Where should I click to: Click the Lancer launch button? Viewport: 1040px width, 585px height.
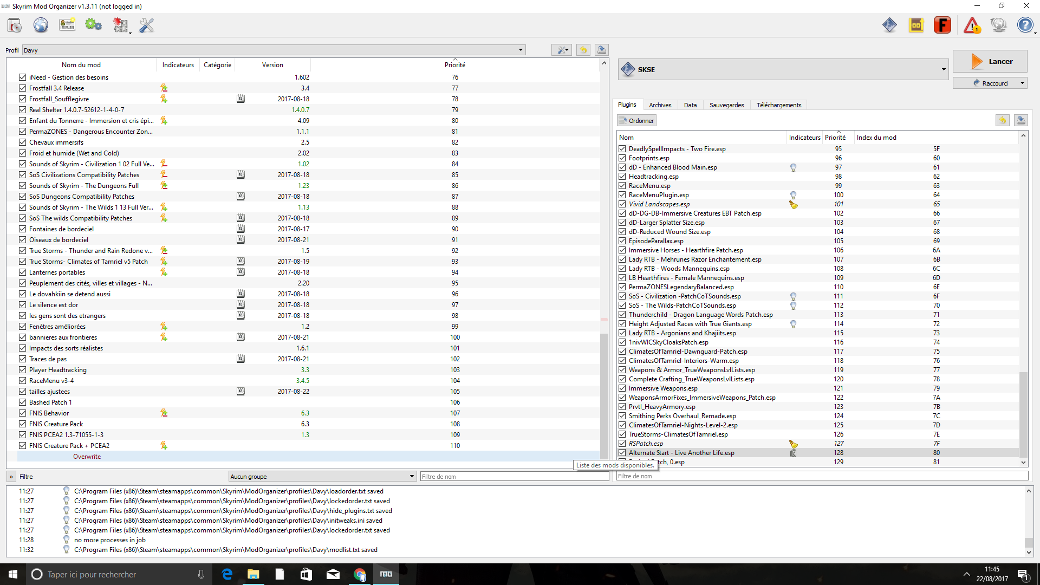pyautogui.click(x=990, y=61)
